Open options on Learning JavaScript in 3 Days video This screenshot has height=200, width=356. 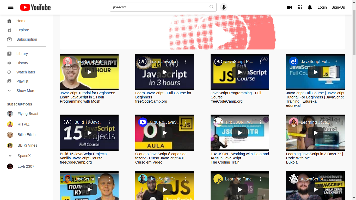[336, 122]
